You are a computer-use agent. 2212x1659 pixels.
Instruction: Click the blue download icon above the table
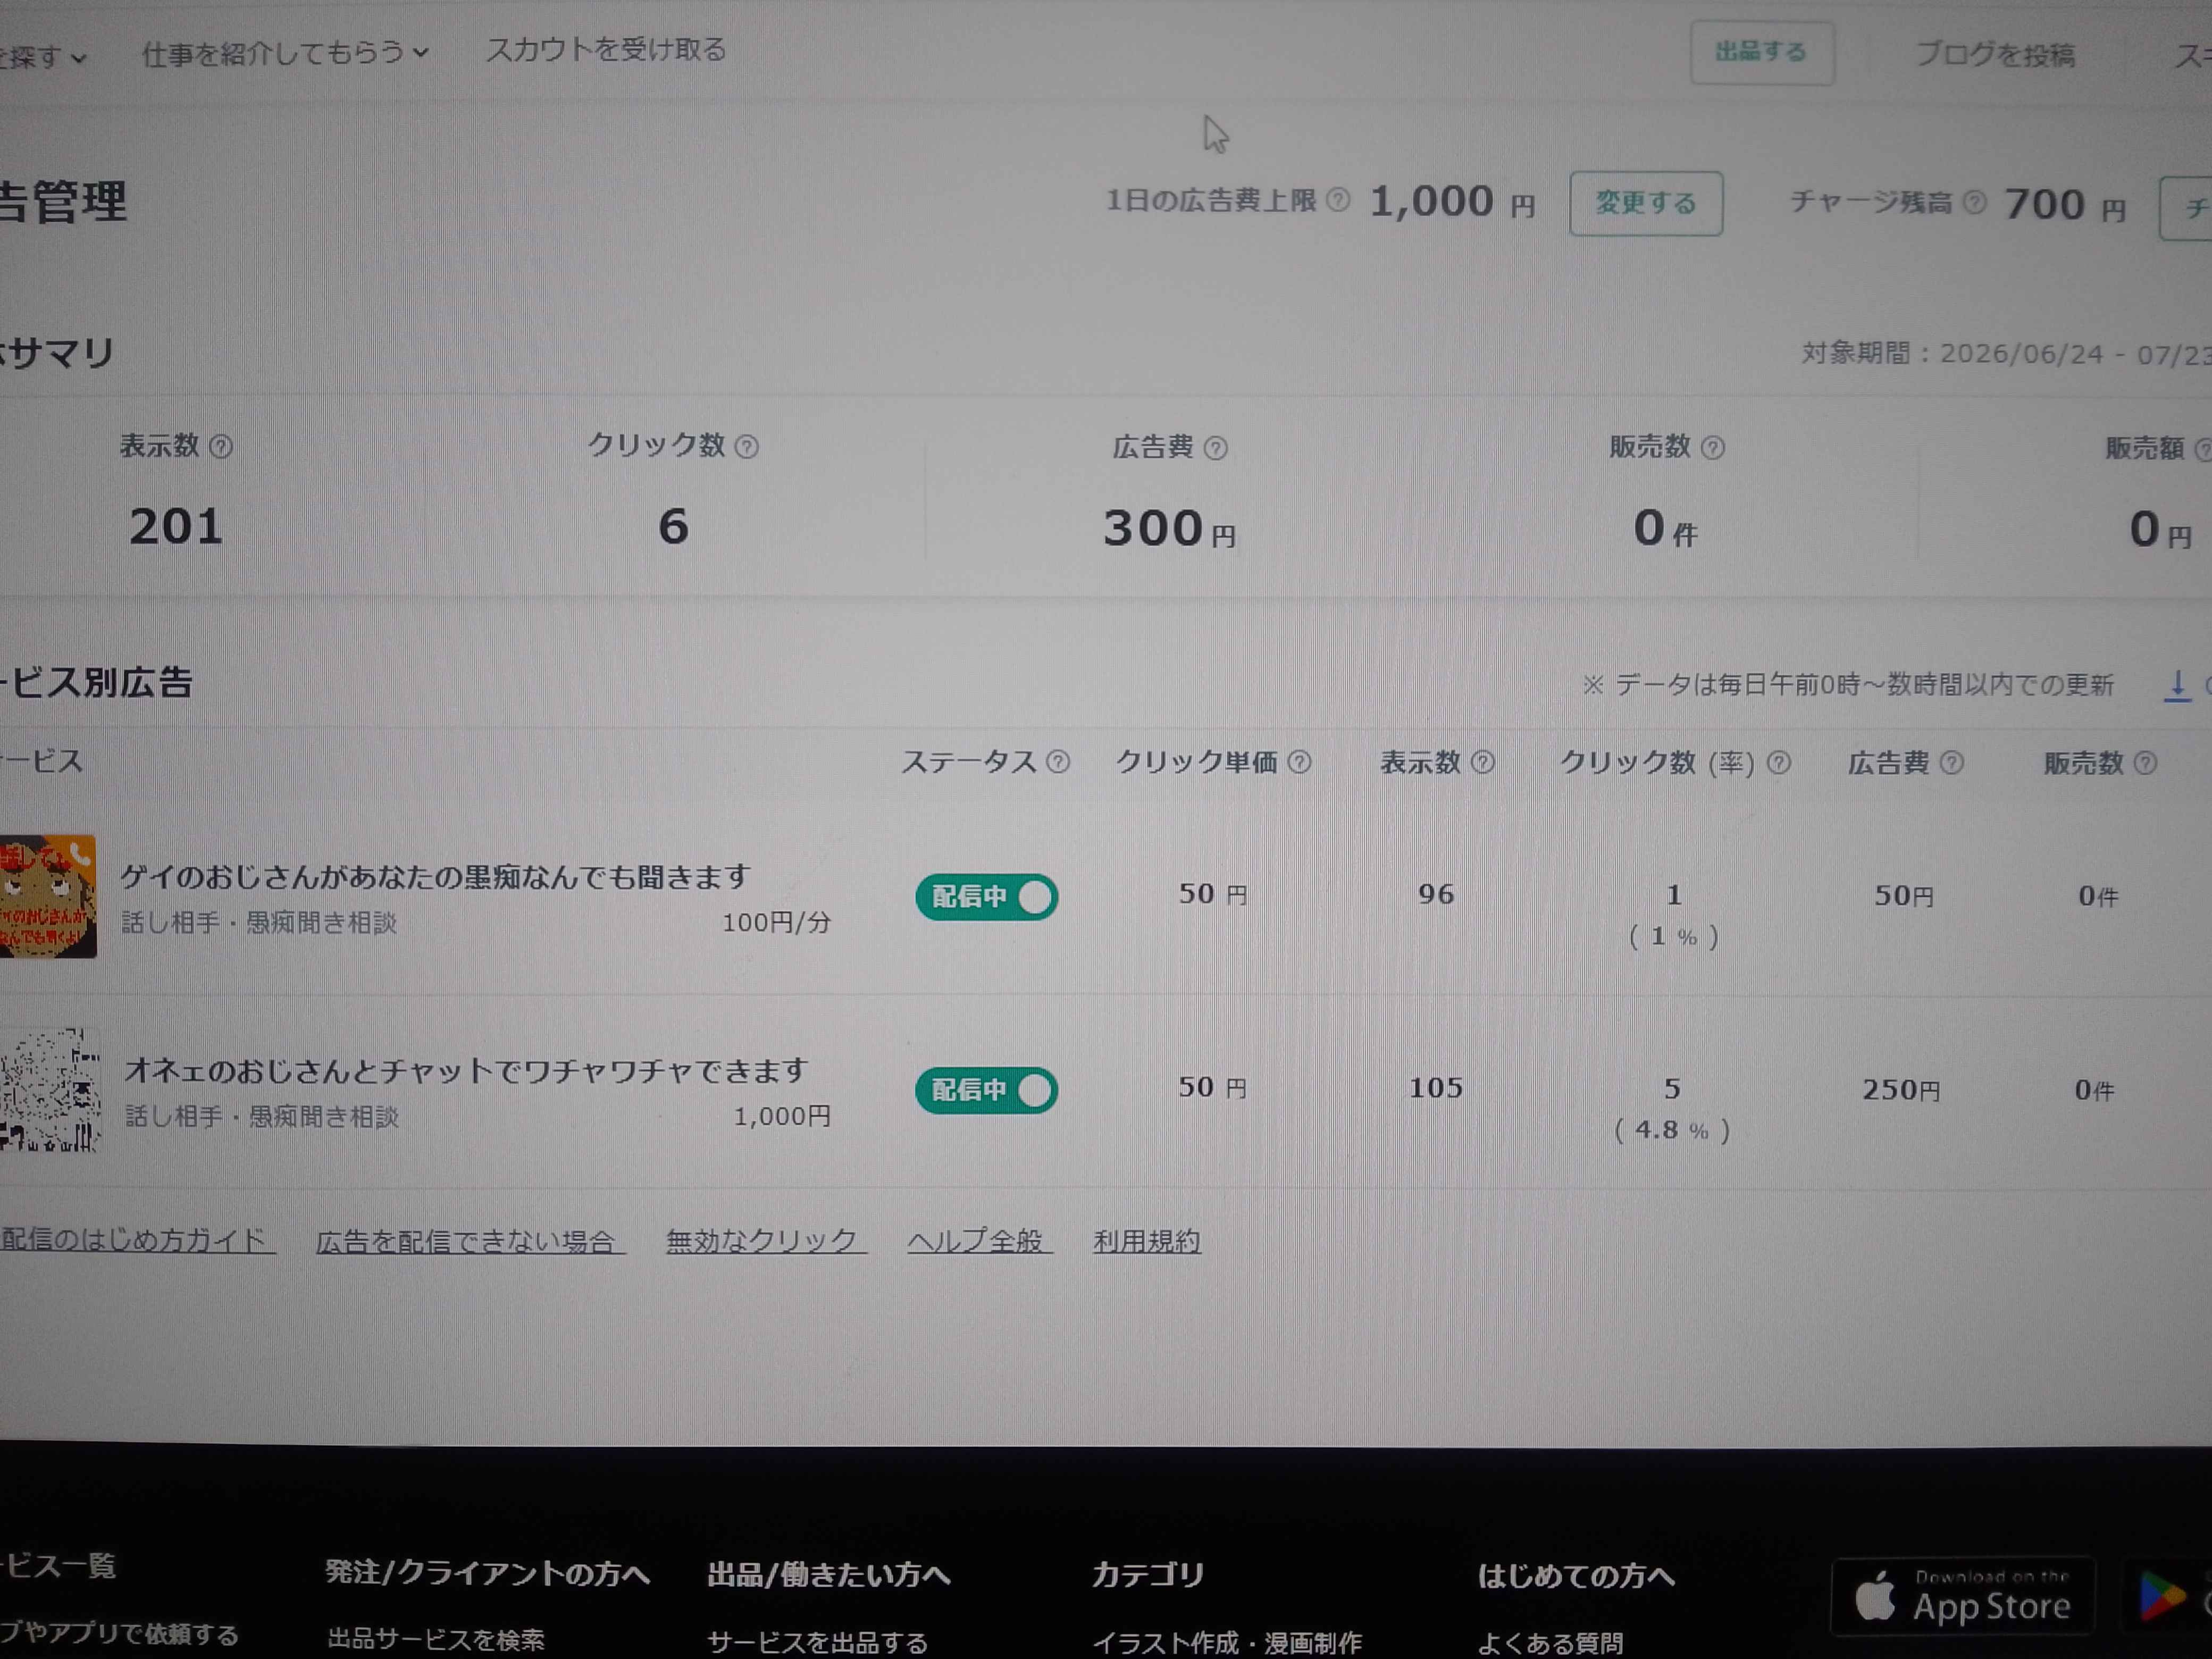click(2177, 686)
